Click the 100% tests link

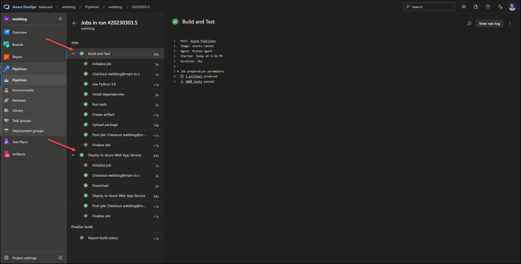(194, 82)
